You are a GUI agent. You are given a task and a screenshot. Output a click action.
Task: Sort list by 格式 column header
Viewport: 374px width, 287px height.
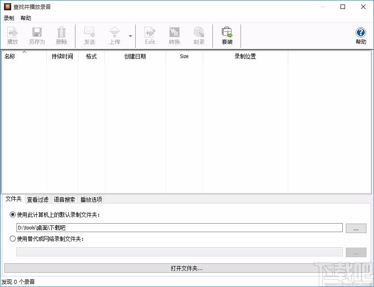coord(91,56)
